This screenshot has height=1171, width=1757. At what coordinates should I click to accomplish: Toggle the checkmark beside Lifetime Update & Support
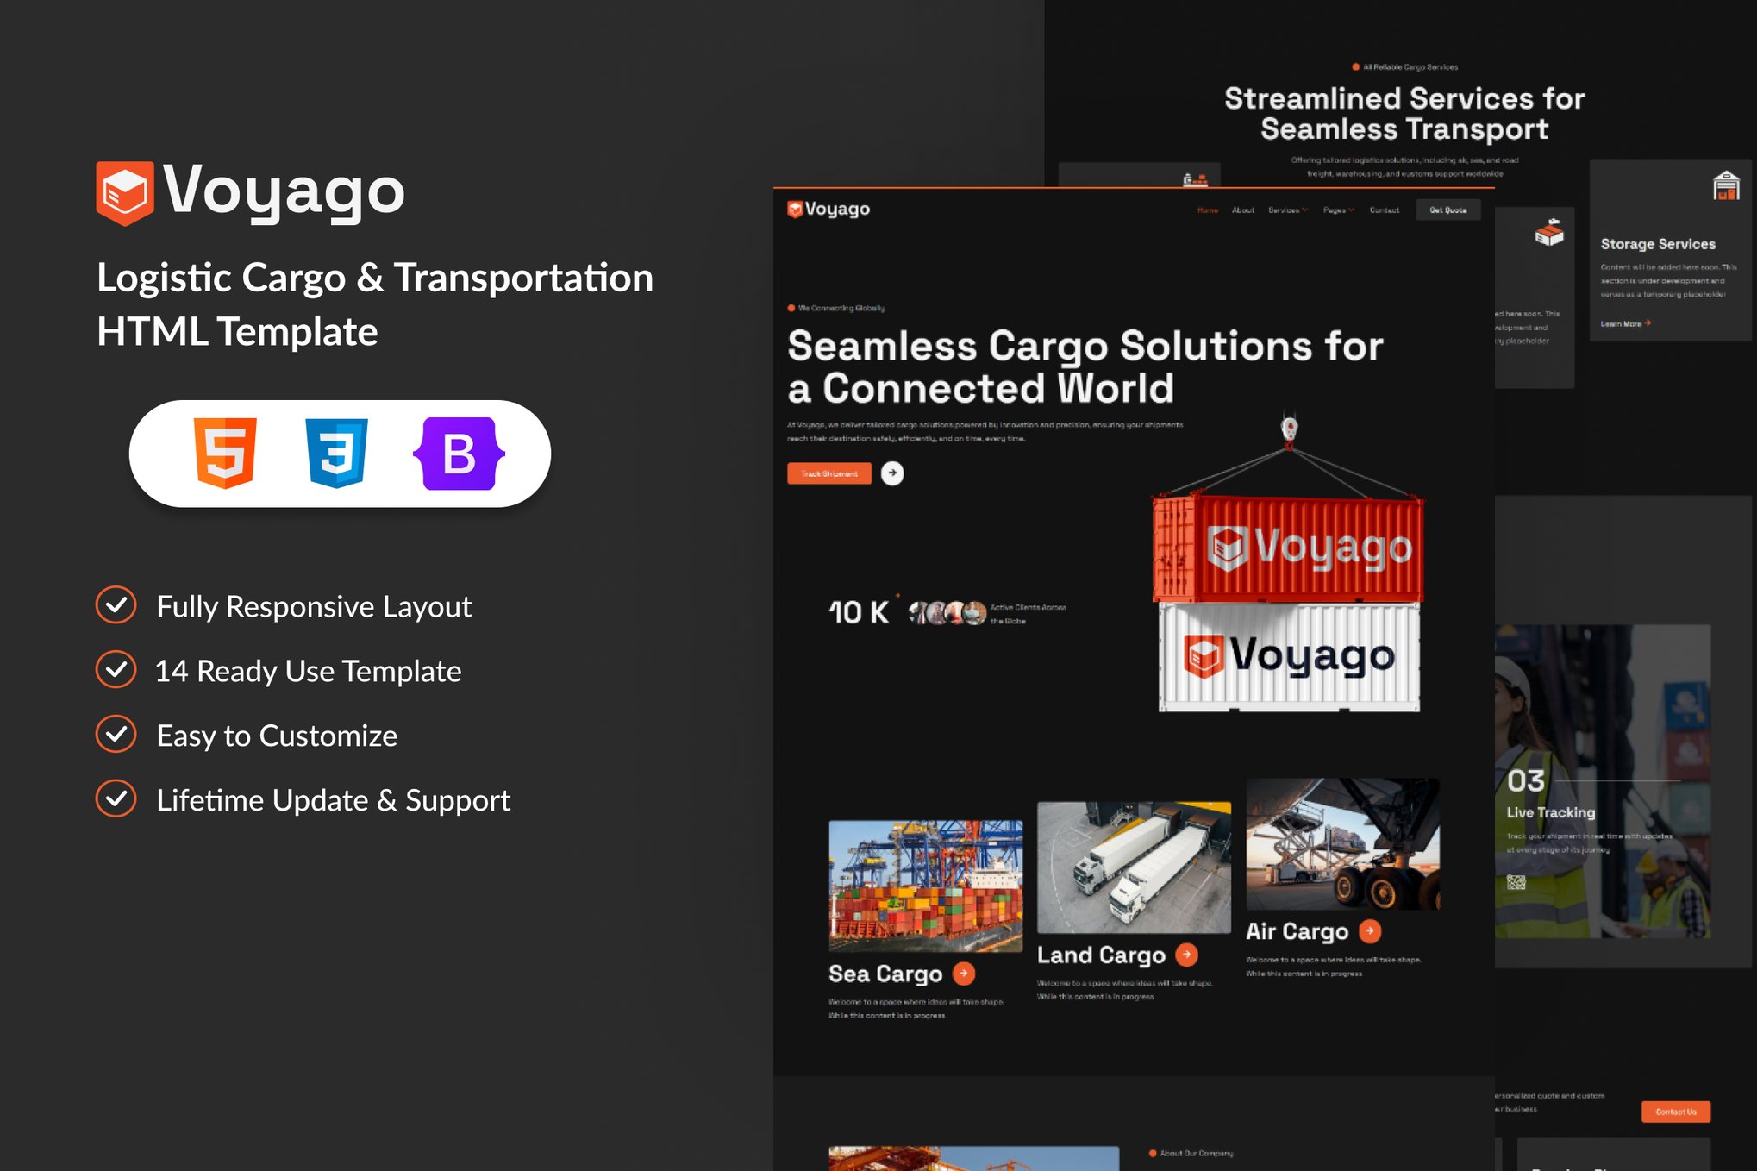click(116, 799)
